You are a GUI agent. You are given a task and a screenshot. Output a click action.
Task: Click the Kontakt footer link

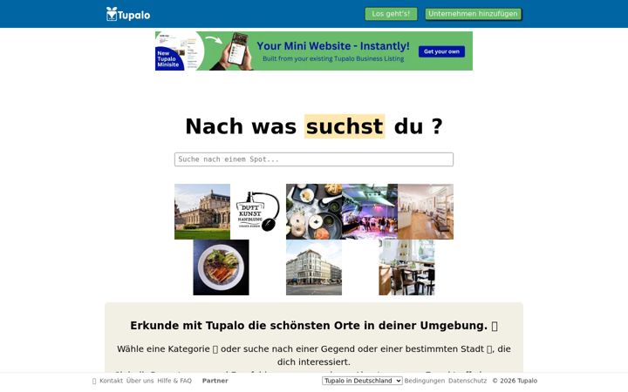tap(111, 381)
